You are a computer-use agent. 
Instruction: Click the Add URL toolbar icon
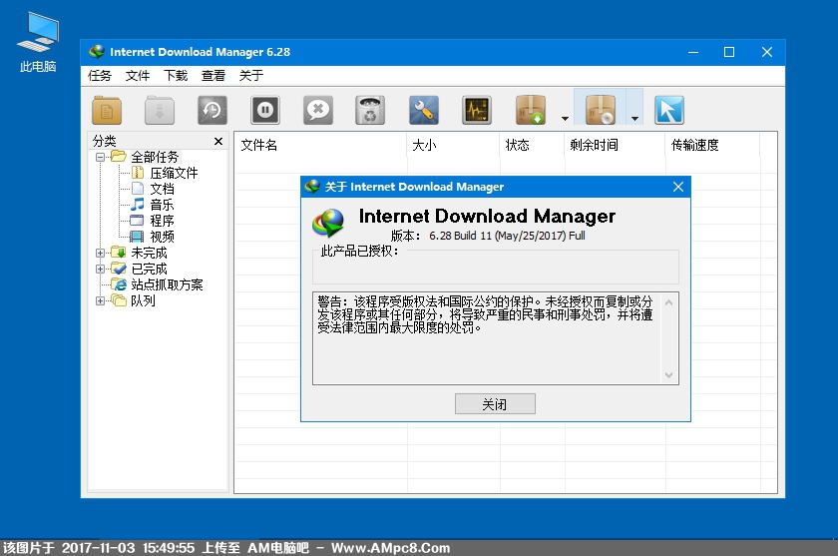click(107, 110)
